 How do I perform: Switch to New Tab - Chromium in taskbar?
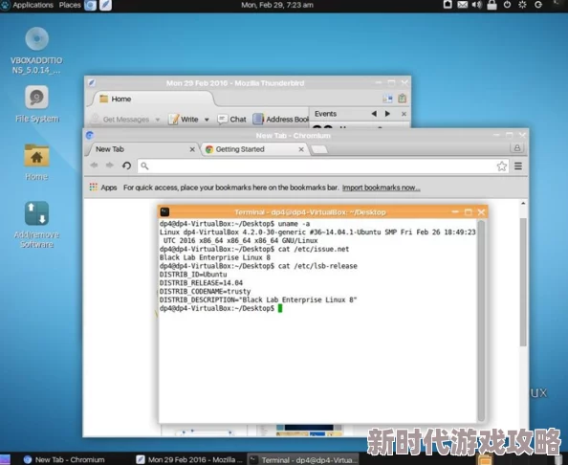pyautogui.click(x=64, y=459)
